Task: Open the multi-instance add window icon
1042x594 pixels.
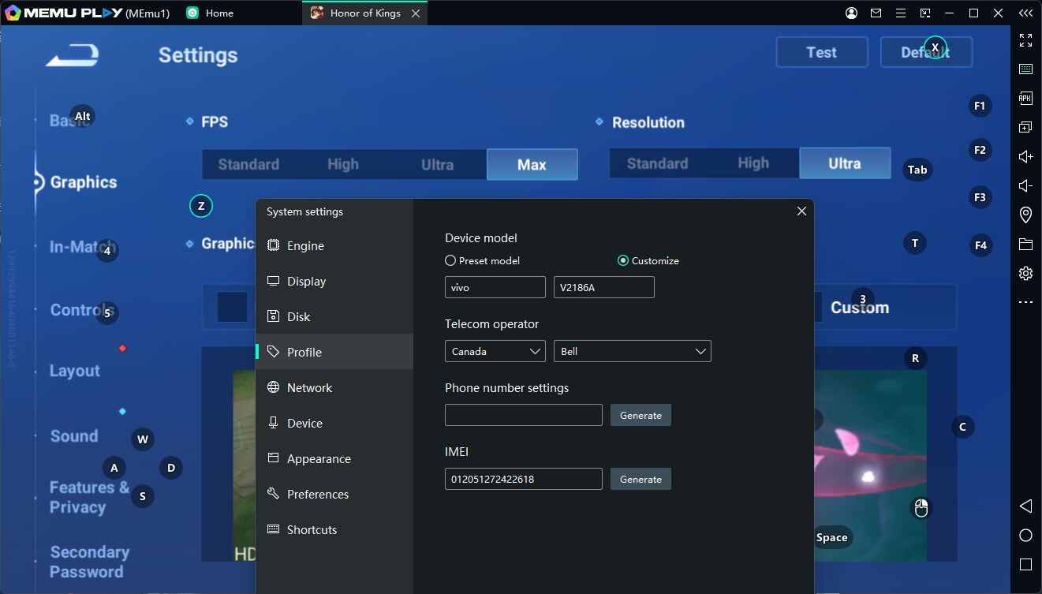Action: point(1025,127)
